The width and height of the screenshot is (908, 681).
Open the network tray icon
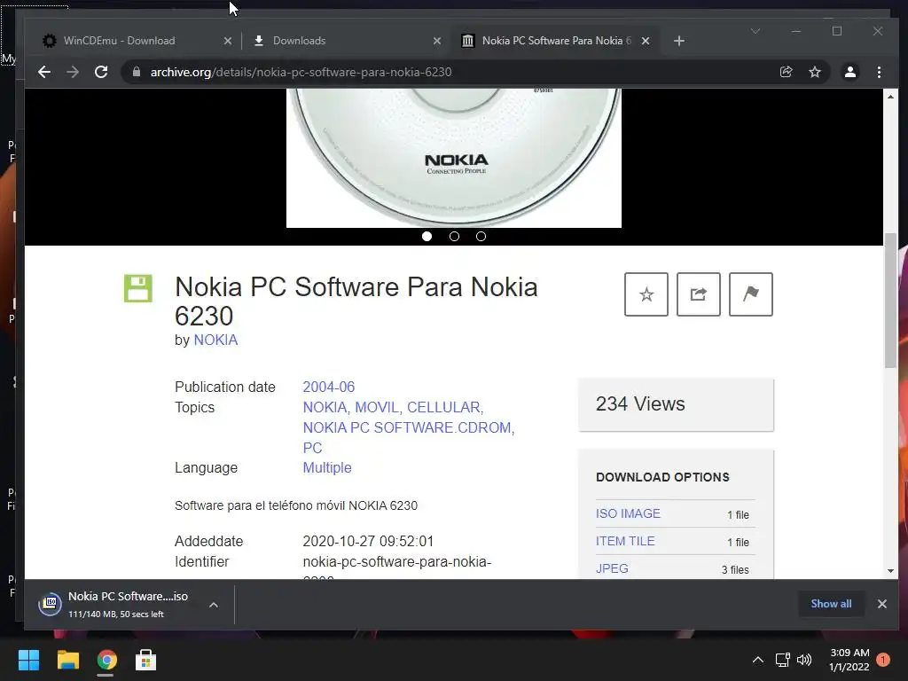(x=782, y=660)
